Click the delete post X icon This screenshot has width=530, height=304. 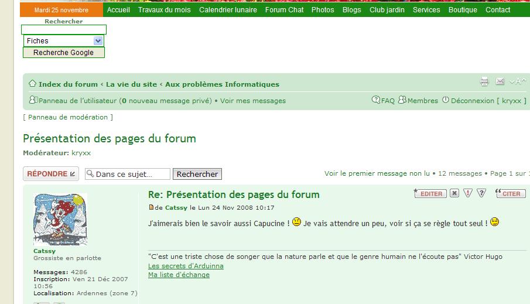454,193
